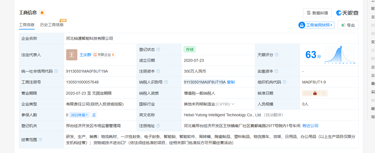Click help icon next to 组织机构代码
Viewport: 375px width, 153px height.
point(284,82)
